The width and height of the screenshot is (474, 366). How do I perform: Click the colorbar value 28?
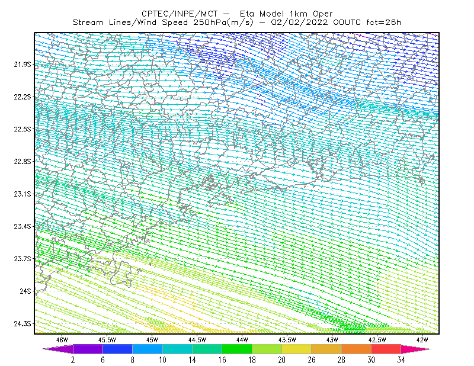click(342, 360)
